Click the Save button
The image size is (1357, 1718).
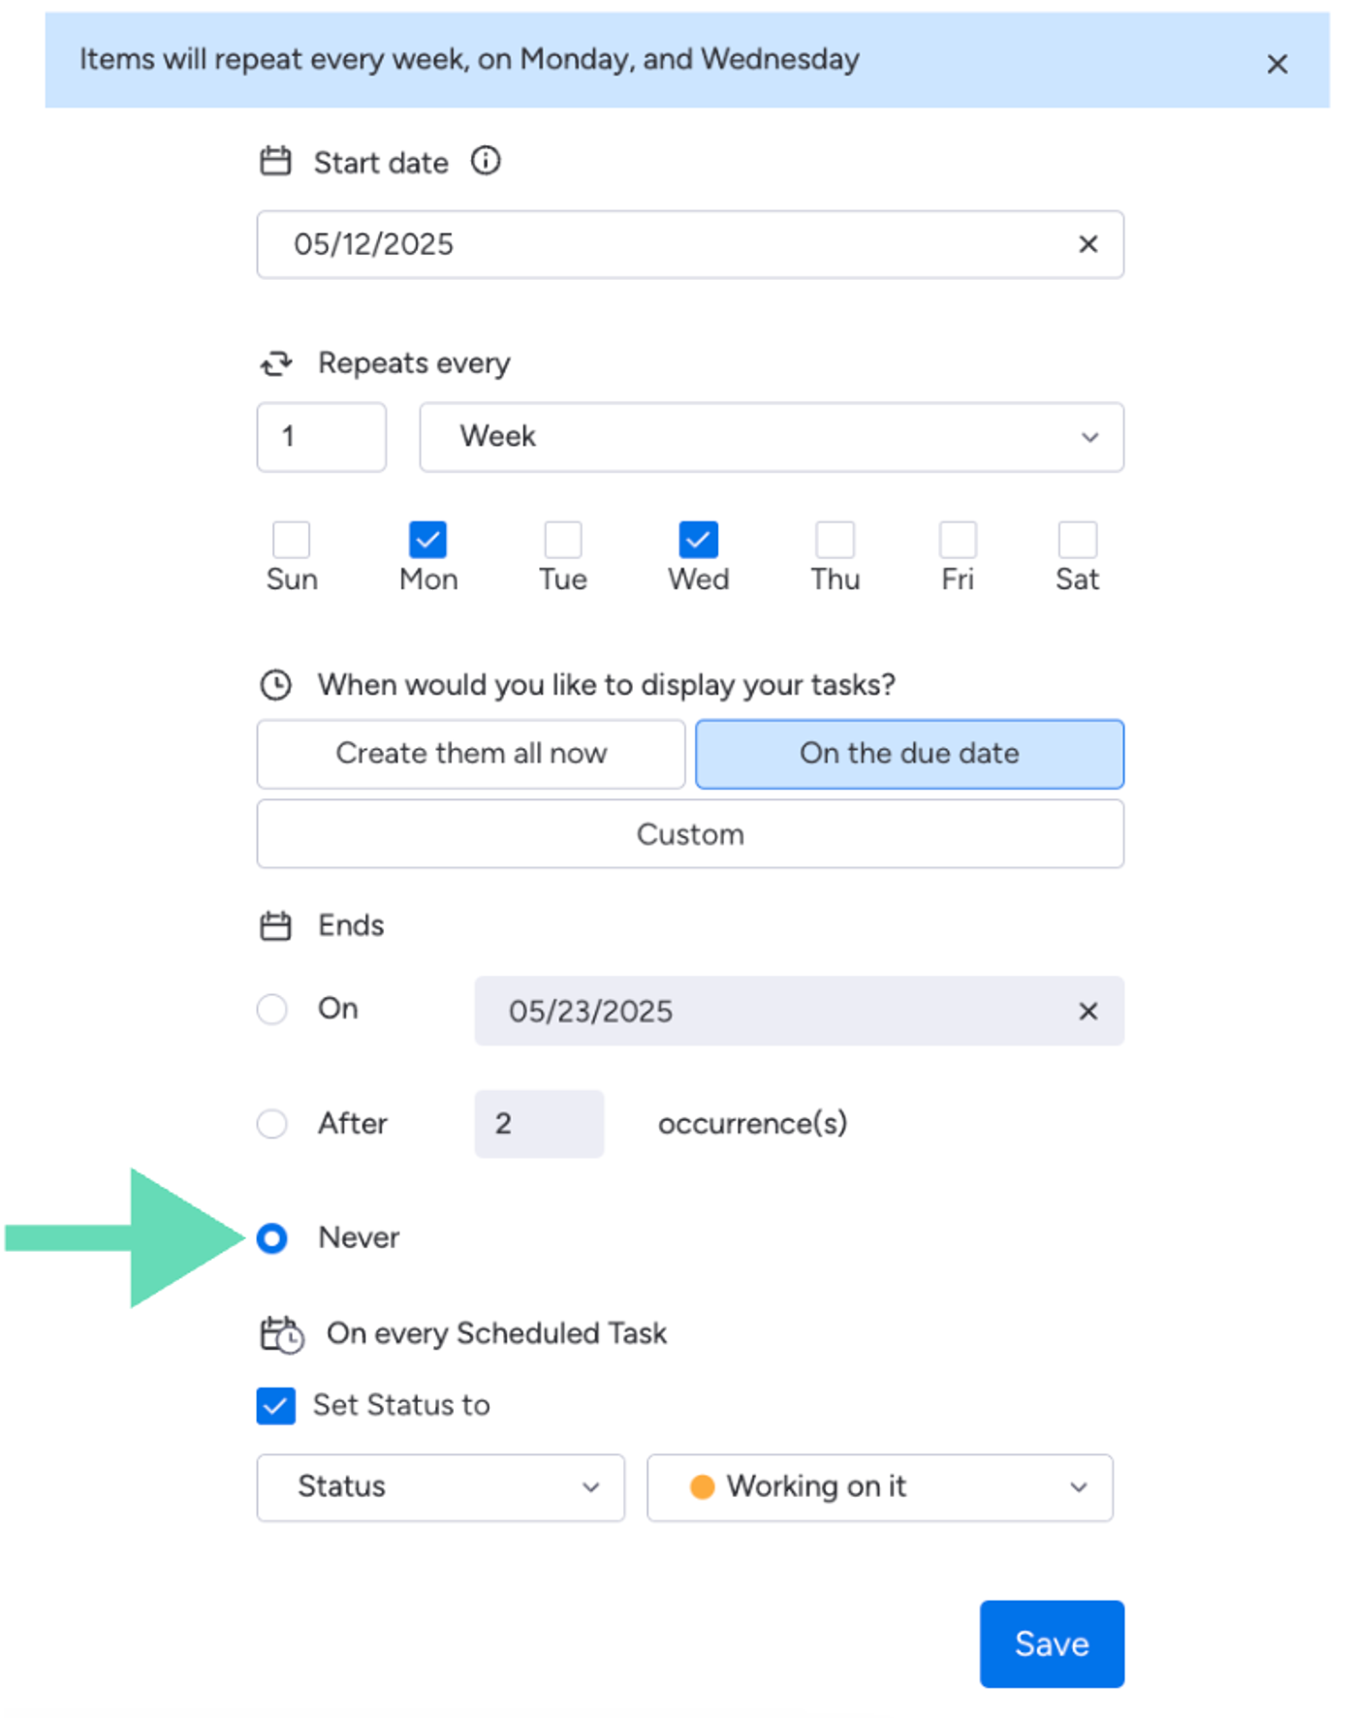click(1052, 1644)
